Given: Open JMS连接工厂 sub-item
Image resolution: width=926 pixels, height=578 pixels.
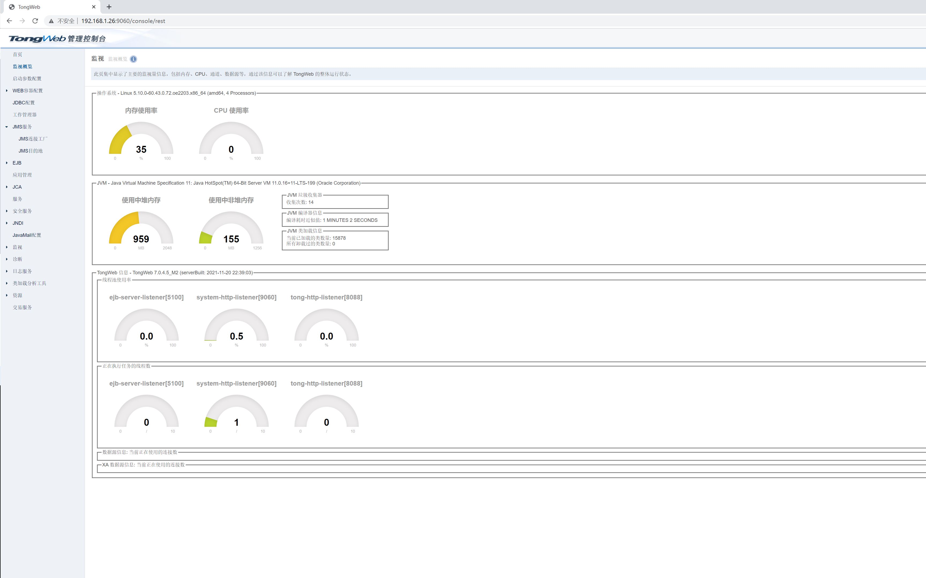Looking at the screenshot, I should [x=33, y=139].
